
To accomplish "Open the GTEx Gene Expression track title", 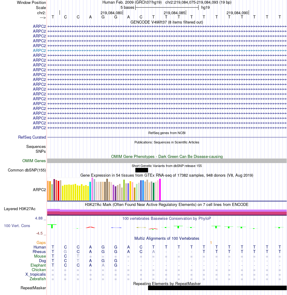I will (167, 175).
